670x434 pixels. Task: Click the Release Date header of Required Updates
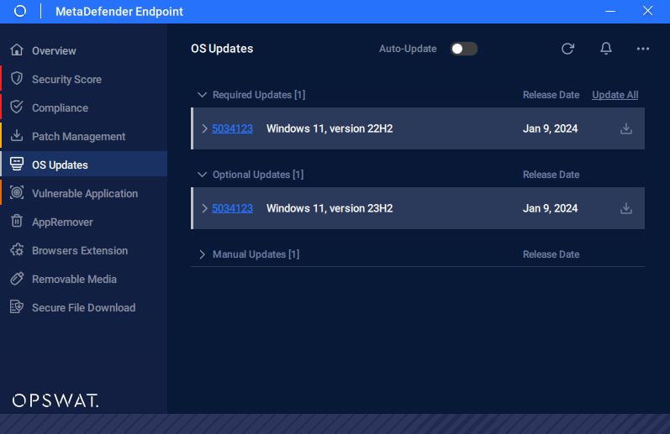coord(551,95)
